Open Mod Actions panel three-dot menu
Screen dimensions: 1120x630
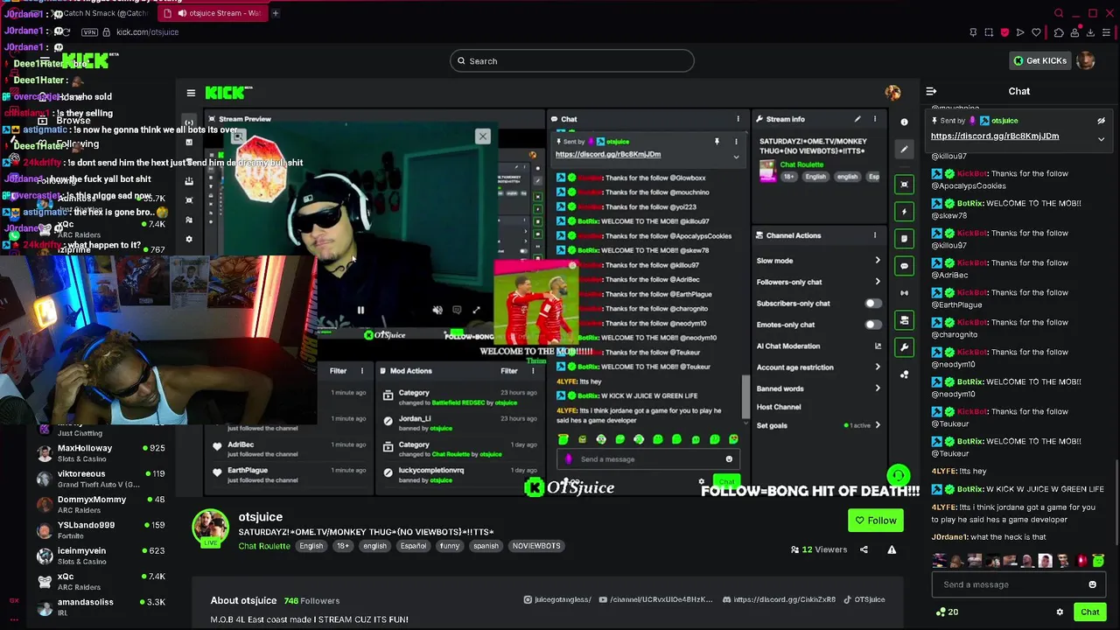pyautogui.click(x=533, y=371)
